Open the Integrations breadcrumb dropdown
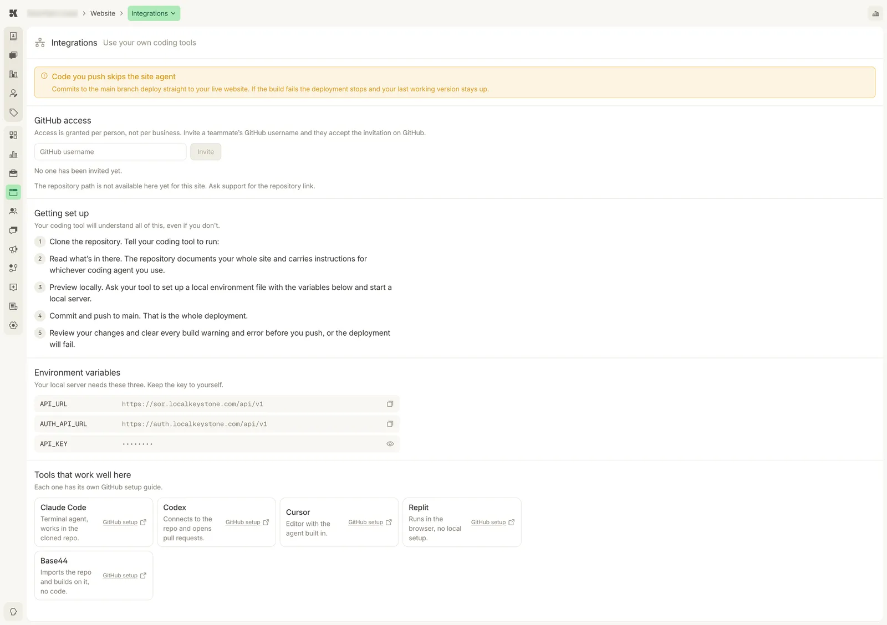 (154, 13)
